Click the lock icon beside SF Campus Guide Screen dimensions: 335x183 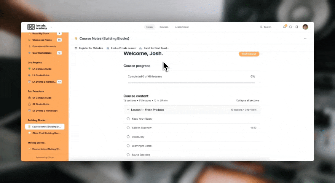[x=29, y=98]
